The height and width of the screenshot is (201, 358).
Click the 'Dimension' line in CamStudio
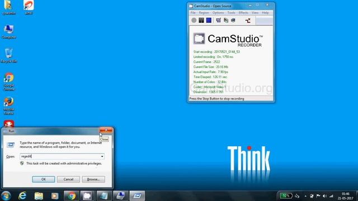pyautogui.click(x=208, y=92)
